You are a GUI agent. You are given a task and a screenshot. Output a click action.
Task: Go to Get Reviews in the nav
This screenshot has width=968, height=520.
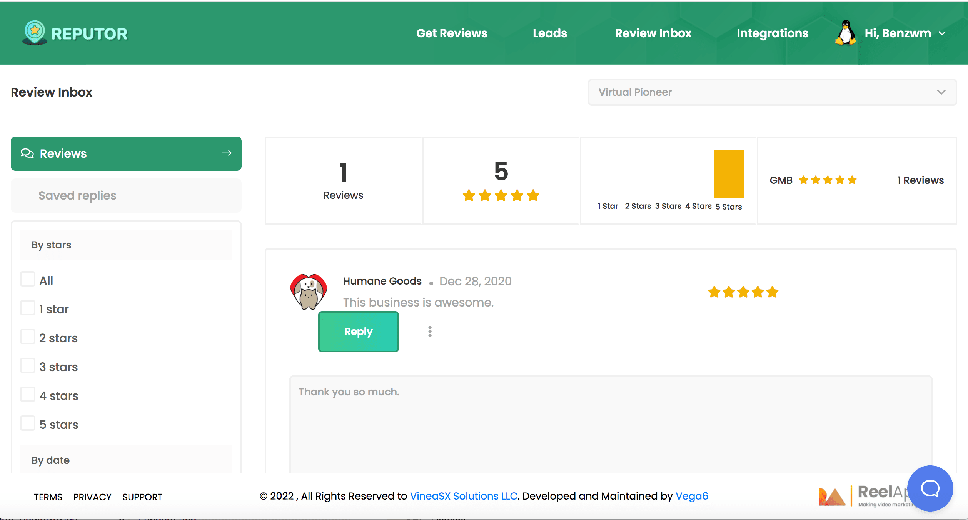(x=451, y=33)
